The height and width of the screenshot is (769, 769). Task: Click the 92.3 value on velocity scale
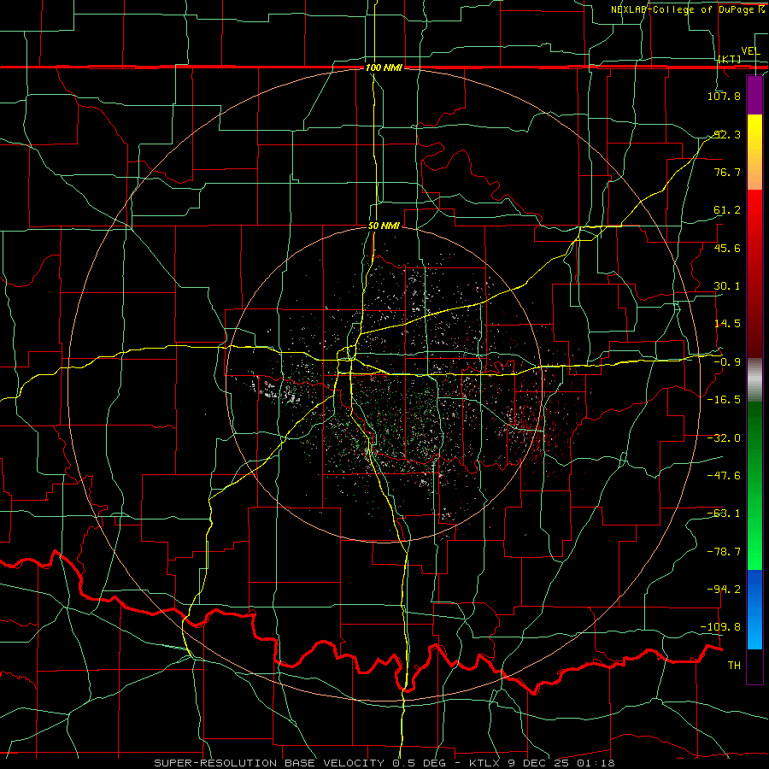pos(727,134)
